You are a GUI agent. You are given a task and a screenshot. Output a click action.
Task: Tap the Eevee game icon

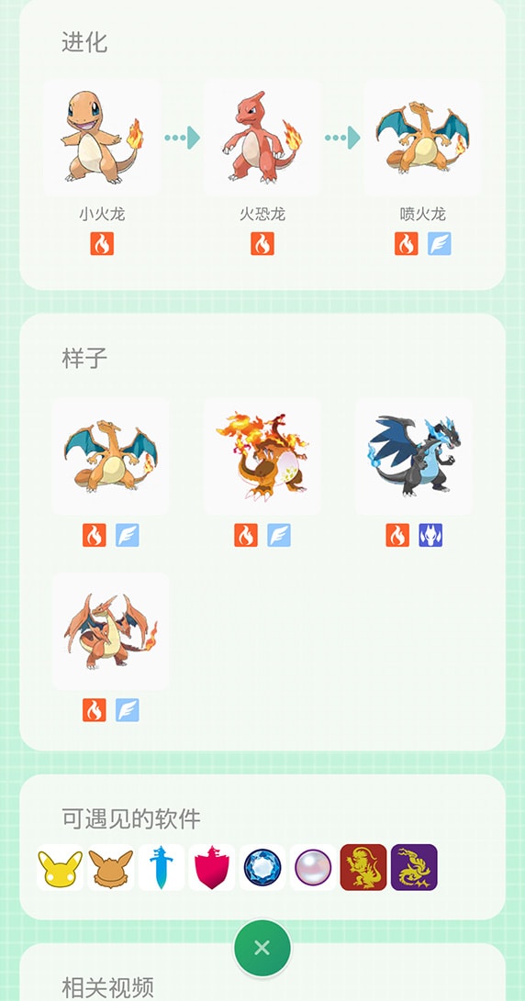pos(110,867)
